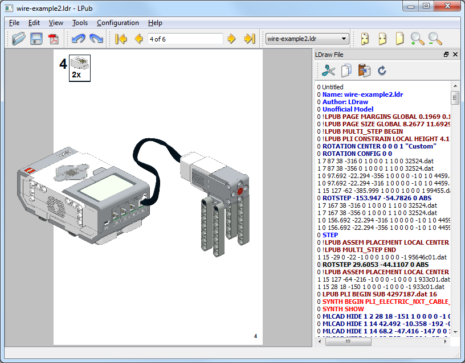Click the 'LDraw File' panel title
The height and width of the screenshot is (363, 465).
point(329,55)
